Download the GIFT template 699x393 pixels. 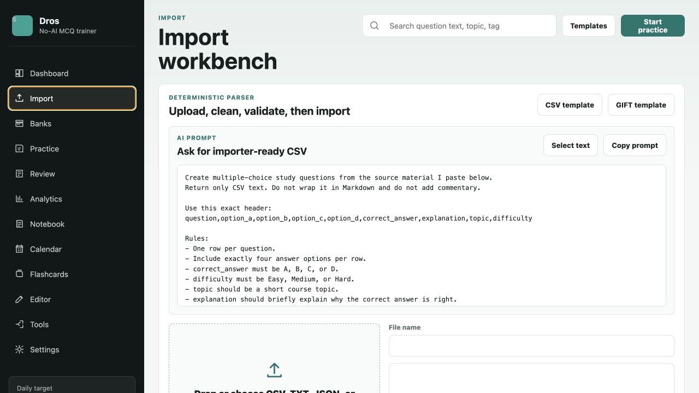641,105
